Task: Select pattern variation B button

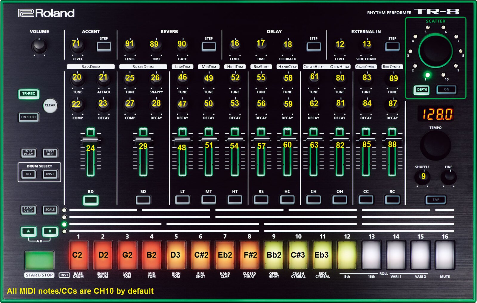Action: click(50, 231)
